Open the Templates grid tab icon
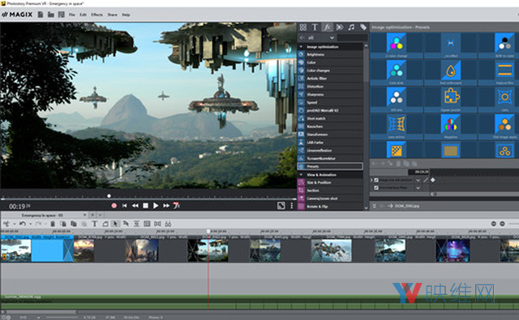The width and height of the screenshot is (519, 320). (302, 28)
